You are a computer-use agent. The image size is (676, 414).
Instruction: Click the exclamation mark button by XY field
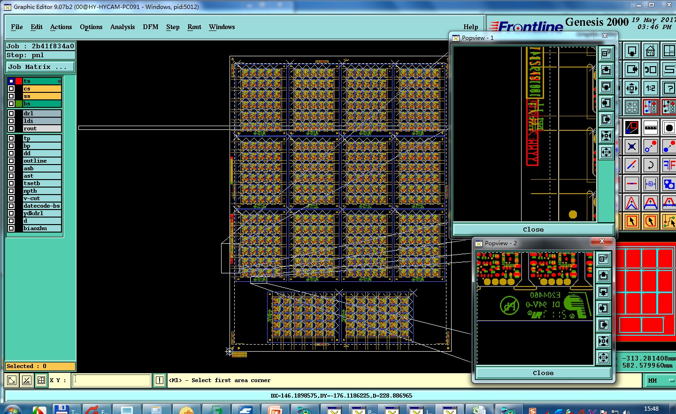tap(160, 380)
